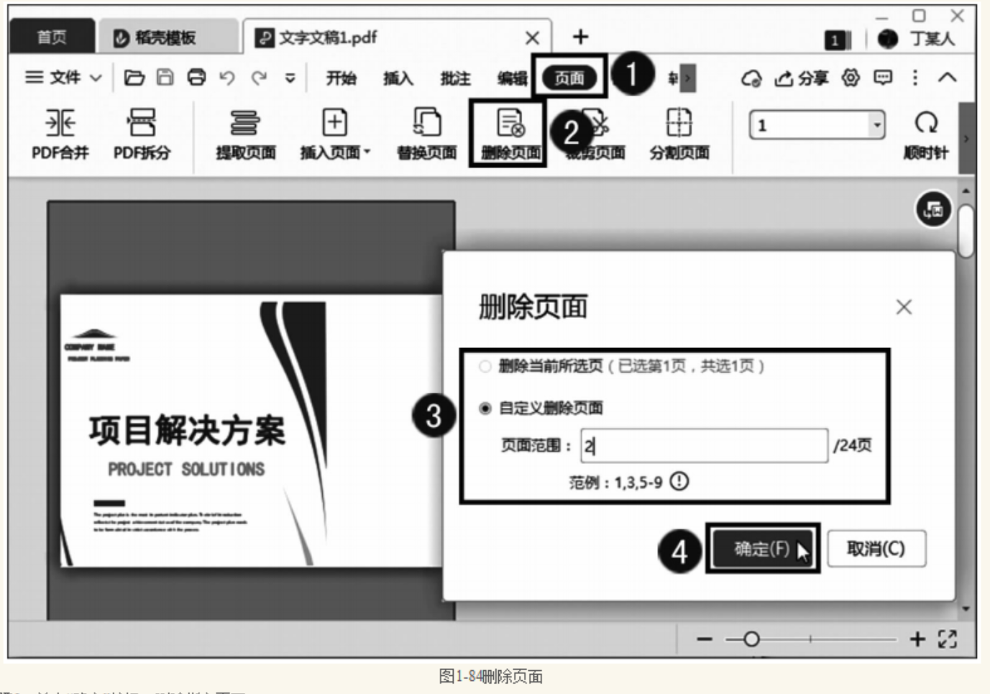Switch to 首页 tab
The height and width of the screenshot is (694, 990).
point(52,37)
